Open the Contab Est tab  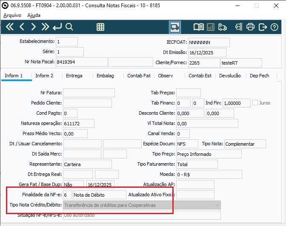point(200,76)
